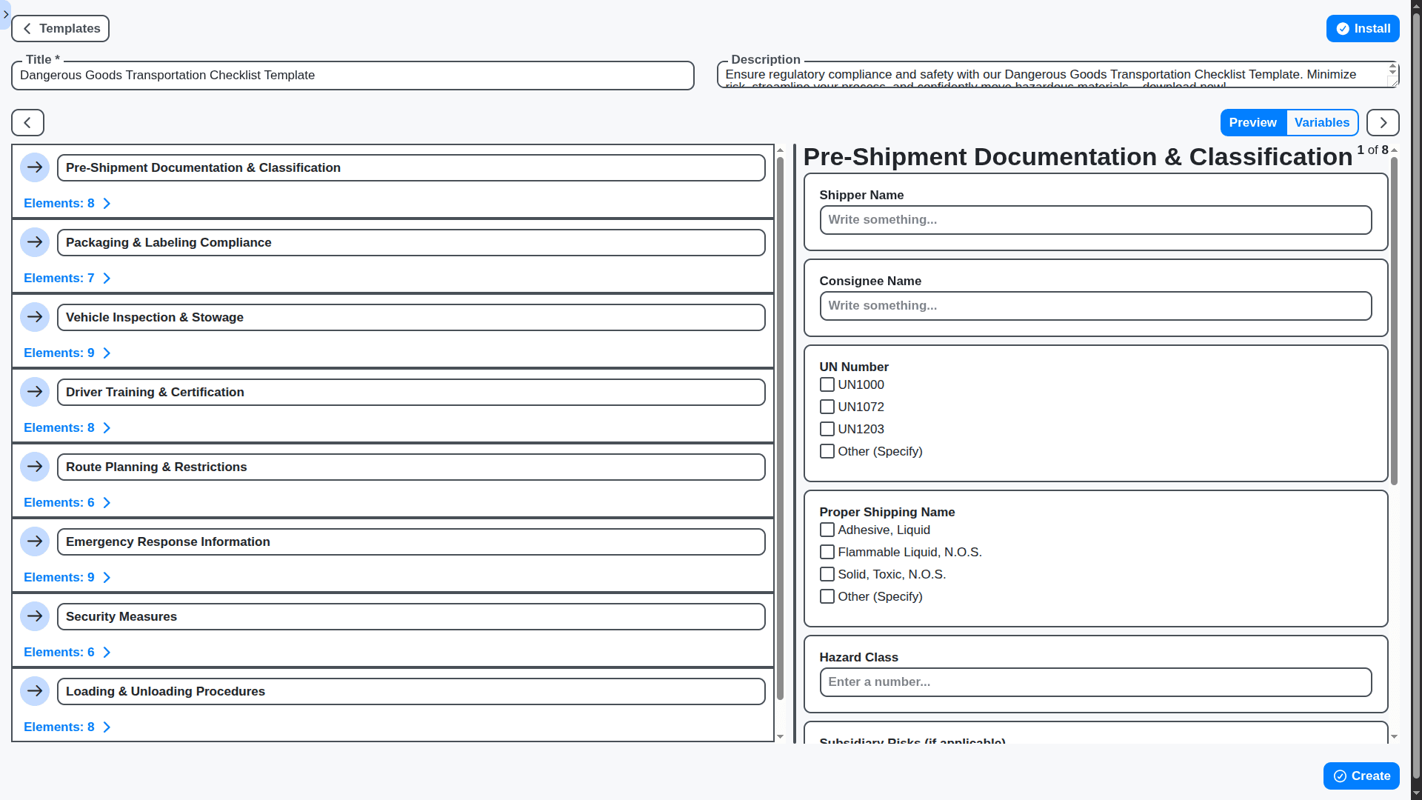1422x800 pixels.
Task: Click the Create button
Action: (x=1361, y=776)
